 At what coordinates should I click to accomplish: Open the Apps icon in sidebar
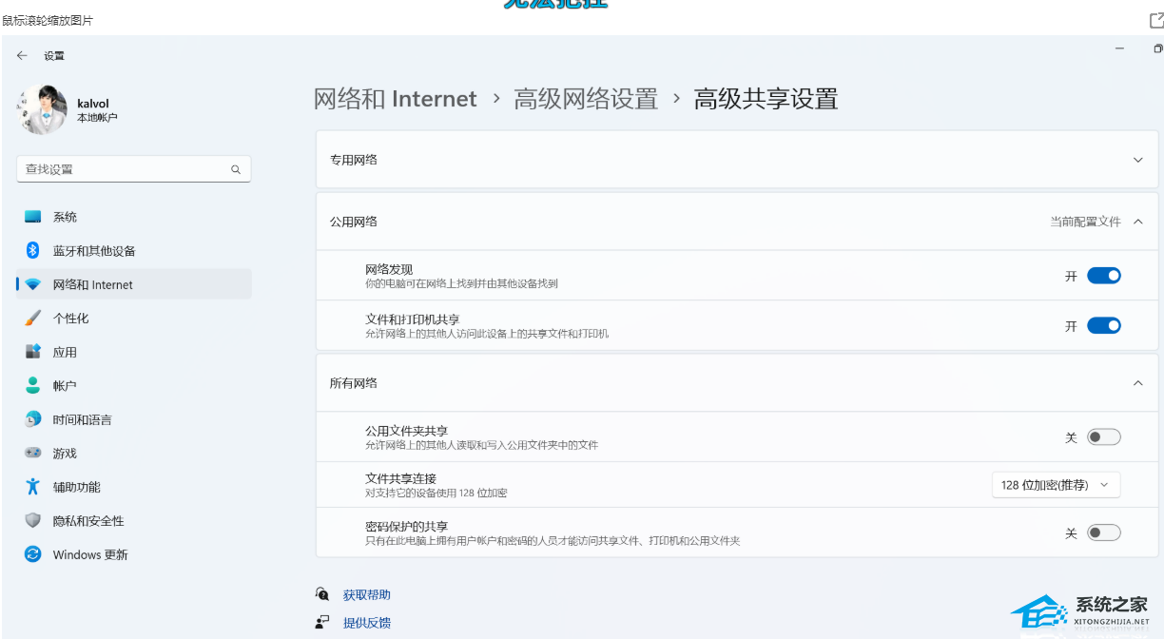click(33, 352)
